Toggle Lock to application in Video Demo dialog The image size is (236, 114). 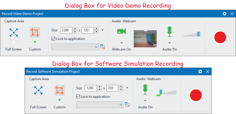tap(53, 39)
